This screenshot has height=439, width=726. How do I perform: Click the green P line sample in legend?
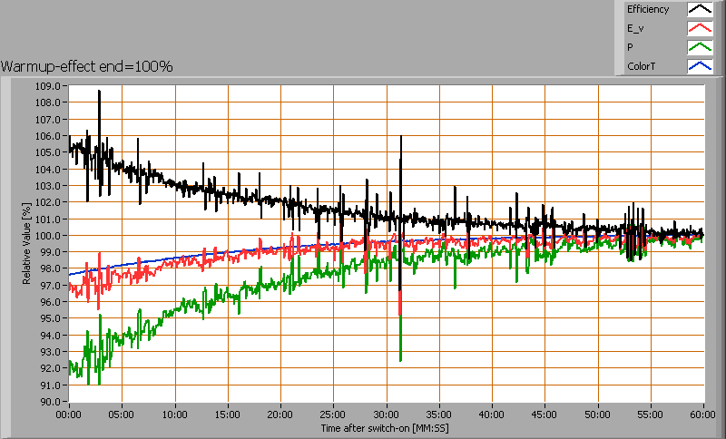(698, 48)
